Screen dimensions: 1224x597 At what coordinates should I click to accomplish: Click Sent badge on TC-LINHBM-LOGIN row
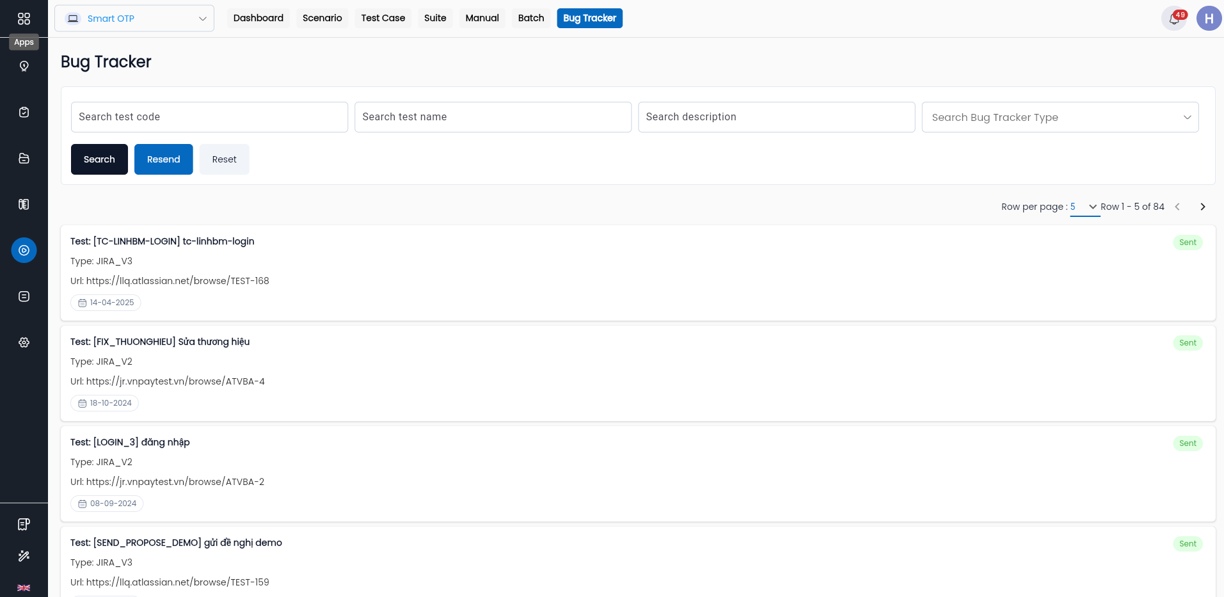[x=1188, y=243]
